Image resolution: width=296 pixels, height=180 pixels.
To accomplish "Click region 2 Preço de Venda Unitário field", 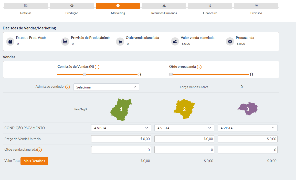I will (184, 139).
